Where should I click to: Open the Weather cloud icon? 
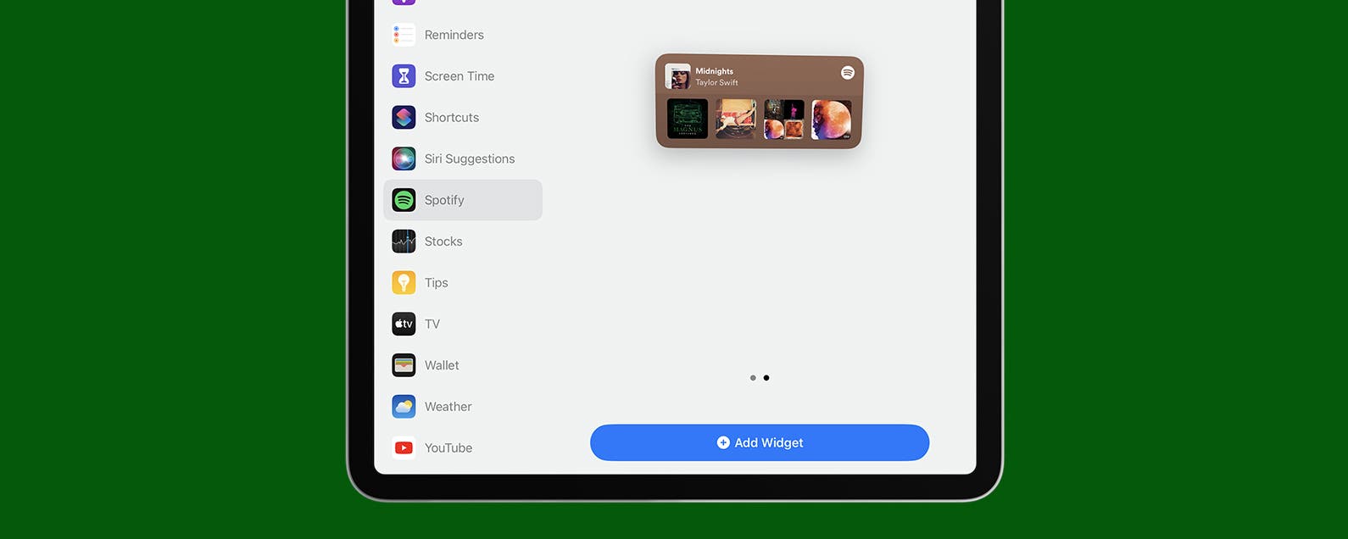pyautogui.click(x=404, y=407)
